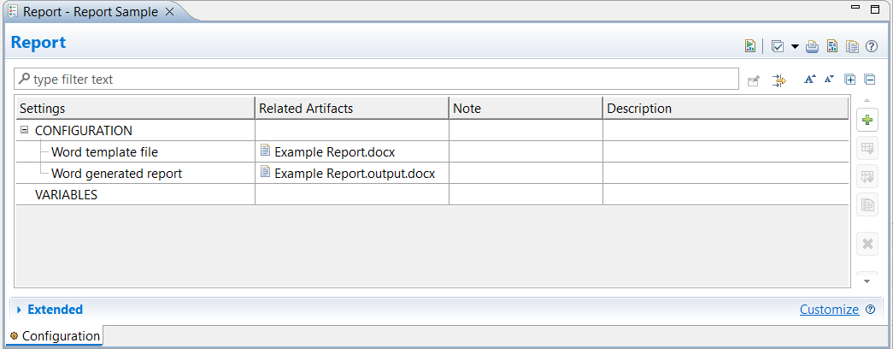Select the Example Report.output.docx artifact
Screen dimensions: 893x349
click(355, 174)
